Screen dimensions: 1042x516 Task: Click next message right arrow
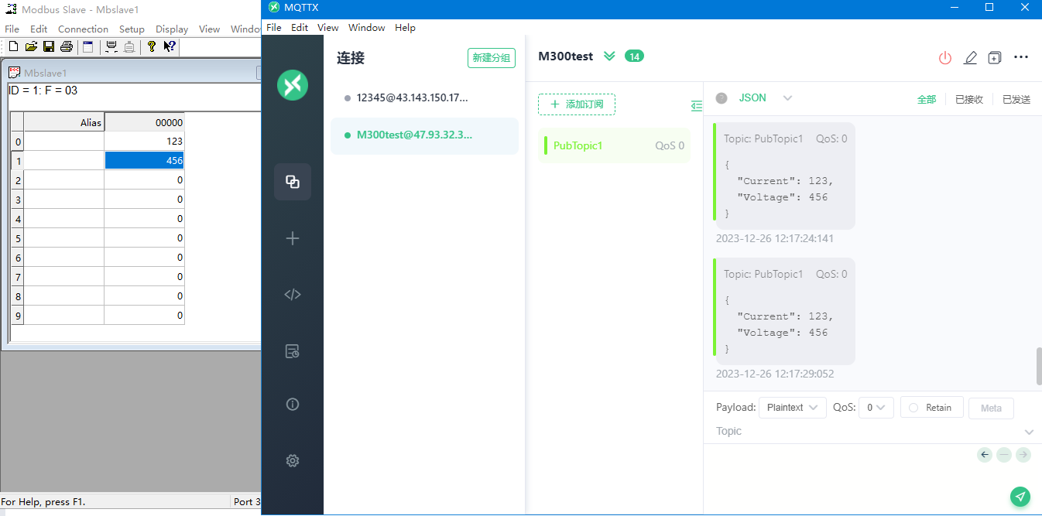click(x=1023, y=455)
